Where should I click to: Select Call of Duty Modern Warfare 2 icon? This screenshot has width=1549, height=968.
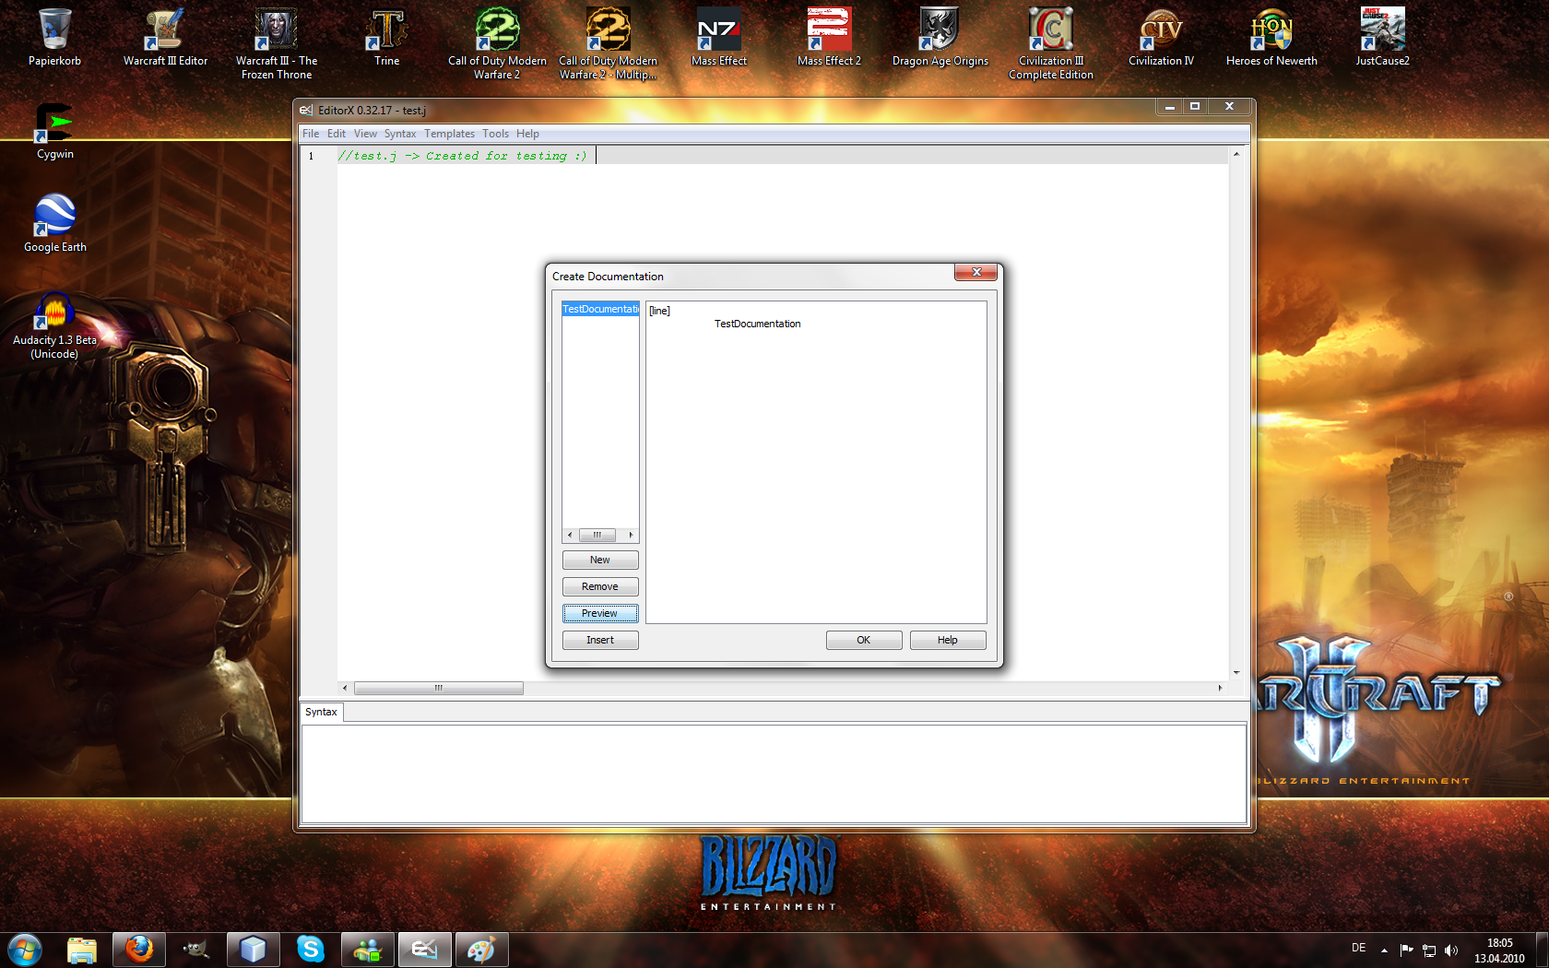point(497,43)
